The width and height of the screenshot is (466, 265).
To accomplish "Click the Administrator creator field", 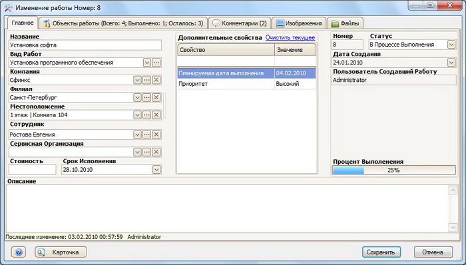I will point(394,80).
